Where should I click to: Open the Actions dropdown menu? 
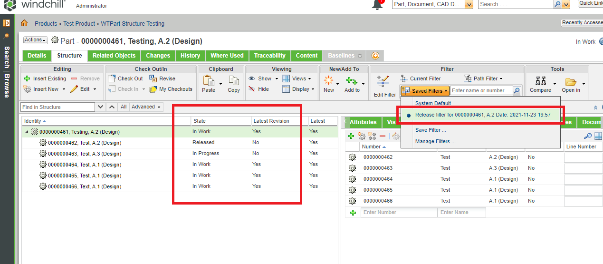(x=36, y=40)
